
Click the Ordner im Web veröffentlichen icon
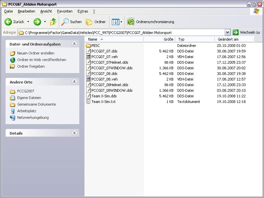(13, 60)
